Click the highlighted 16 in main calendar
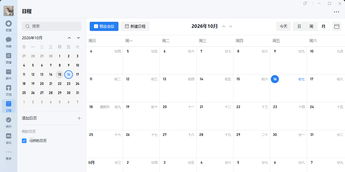Image resolution: width=345 pixels, height=172 pixels. point(275,79)
